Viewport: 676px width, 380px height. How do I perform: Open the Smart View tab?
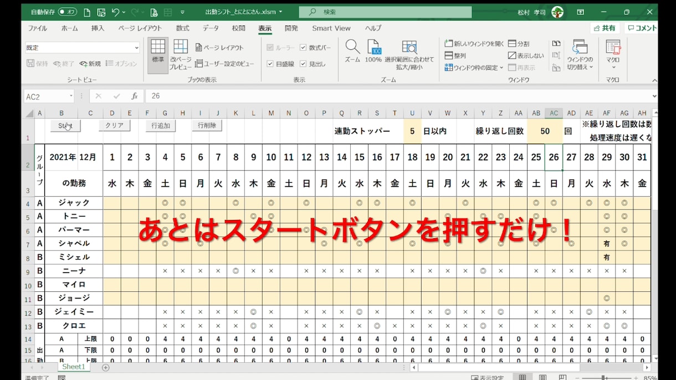(x=331, y=28)
